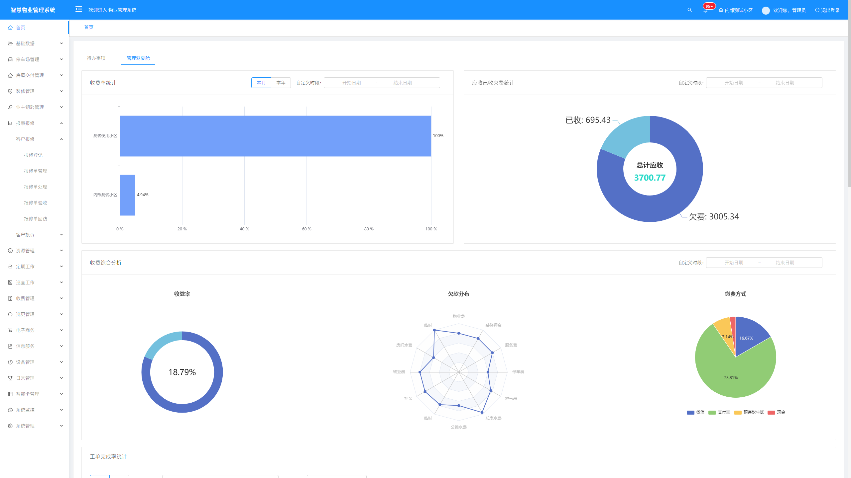Image resolution: width=851 pixels, height=478 pixels.
Task: Select the 本月 period toggle
Action: pyautogui.click(x=261, y=83)
